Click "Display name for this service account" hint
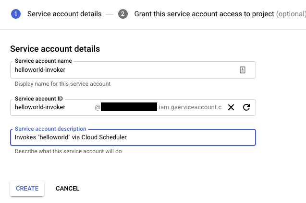 click(x=62, y=84)
